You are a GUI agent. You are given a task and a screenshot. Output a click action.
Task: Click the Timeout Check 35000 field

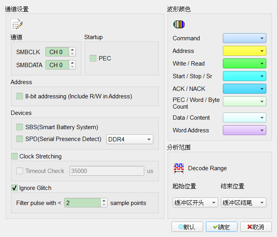pos(107,171)
